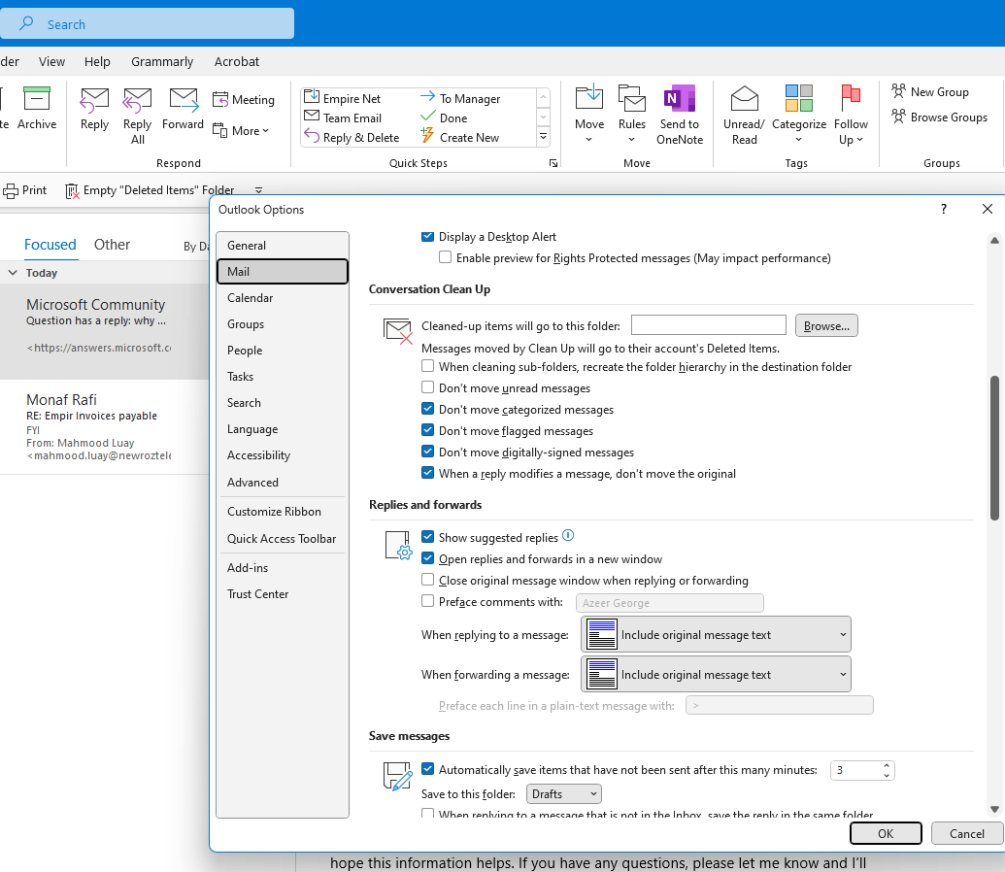The width and height of the screenshot is (1005, 872).
Task: Uncheck Display a Desktop Alert
Action: click(x=427, y=237)
